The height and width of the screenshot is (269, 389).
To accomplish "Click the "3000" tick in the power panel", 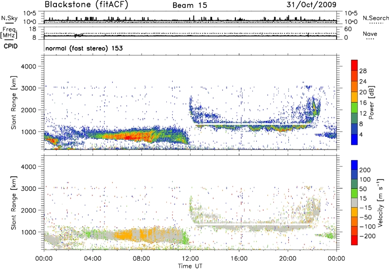I will 28,88.
